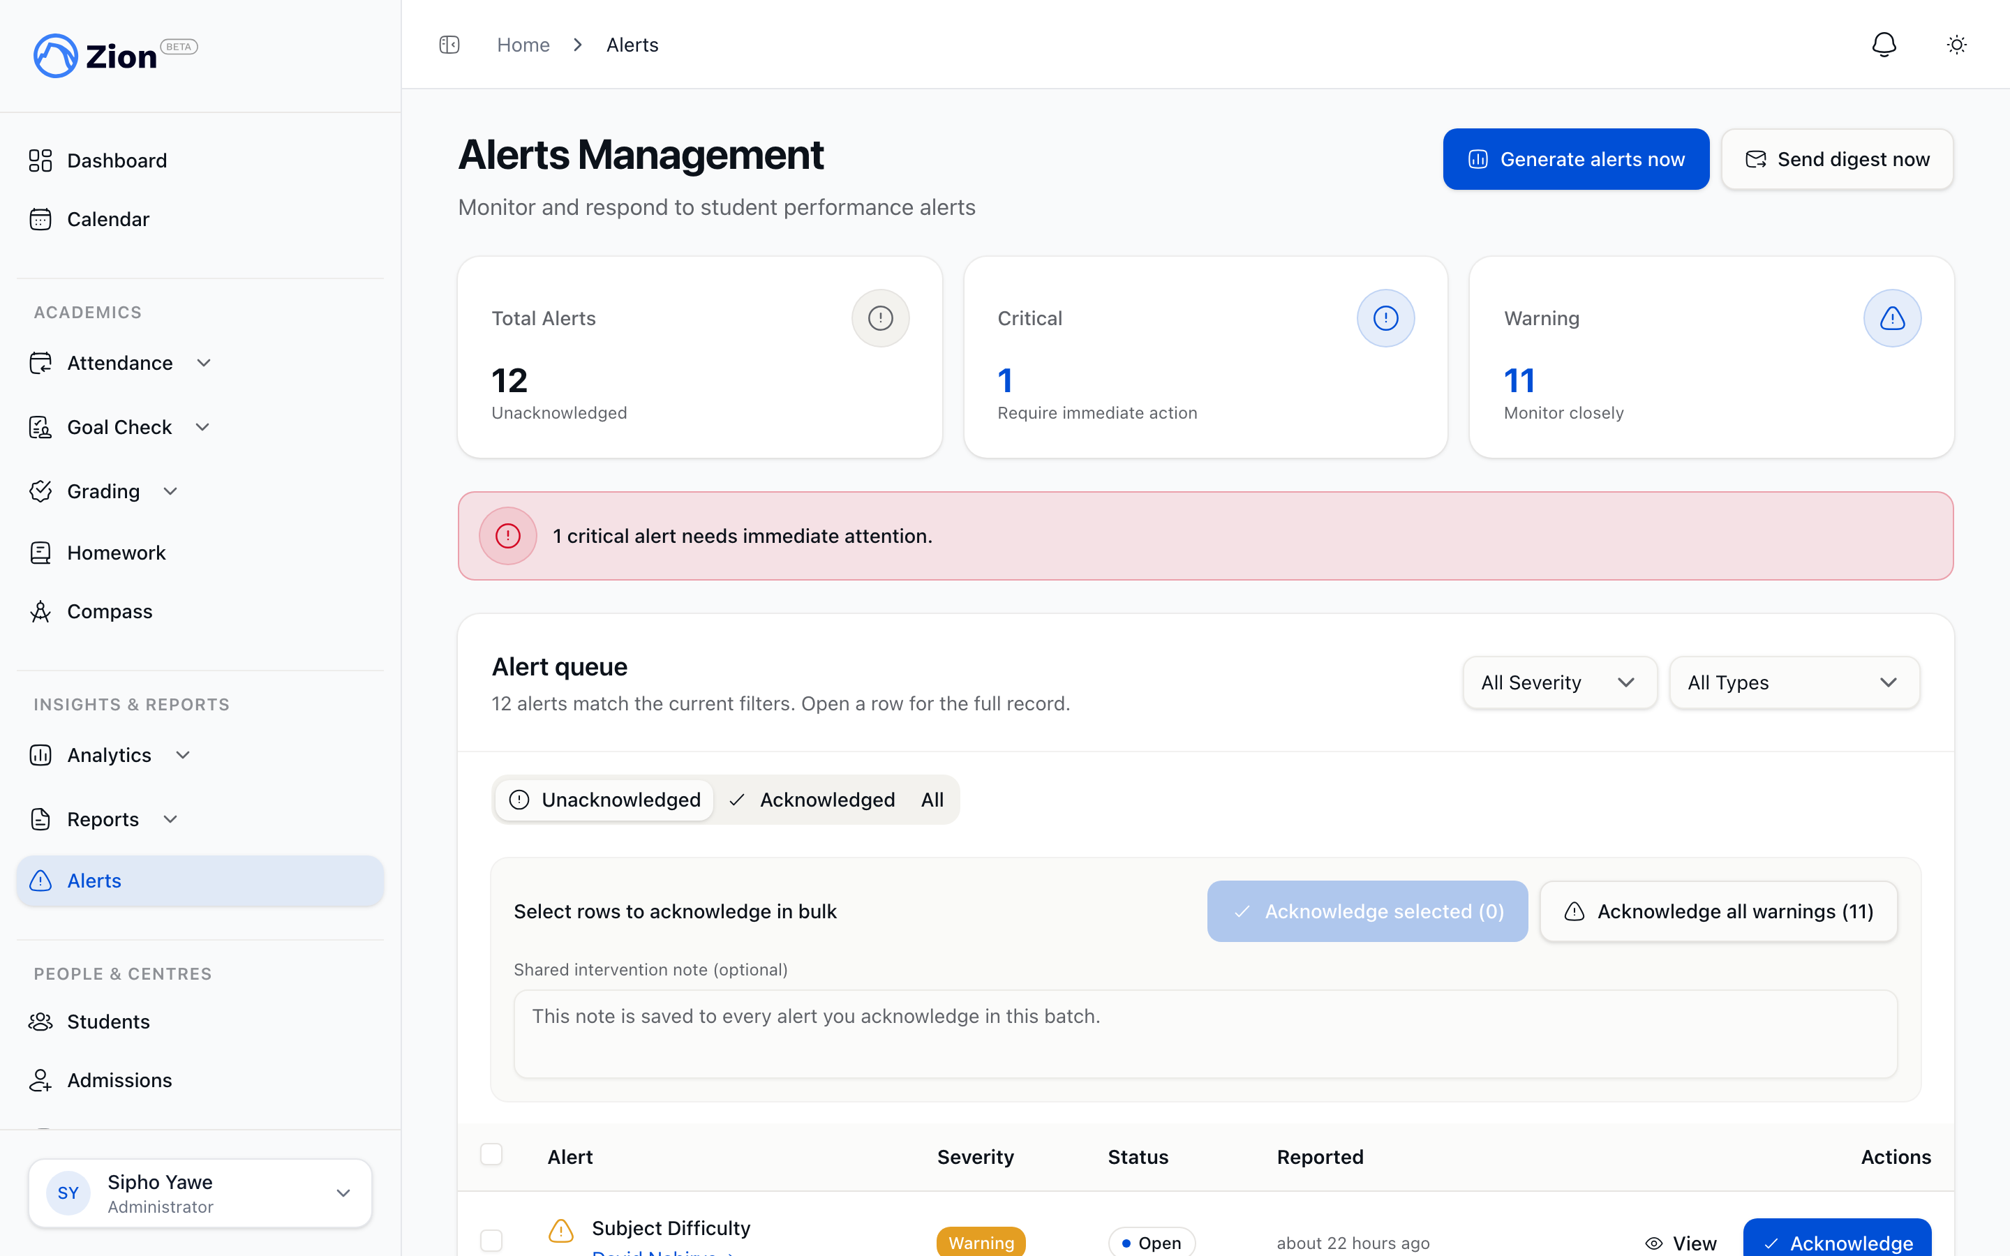Viewport: 2010px width, 1256px height.
Task: Click Send digest now
Action: point(1837,160)
